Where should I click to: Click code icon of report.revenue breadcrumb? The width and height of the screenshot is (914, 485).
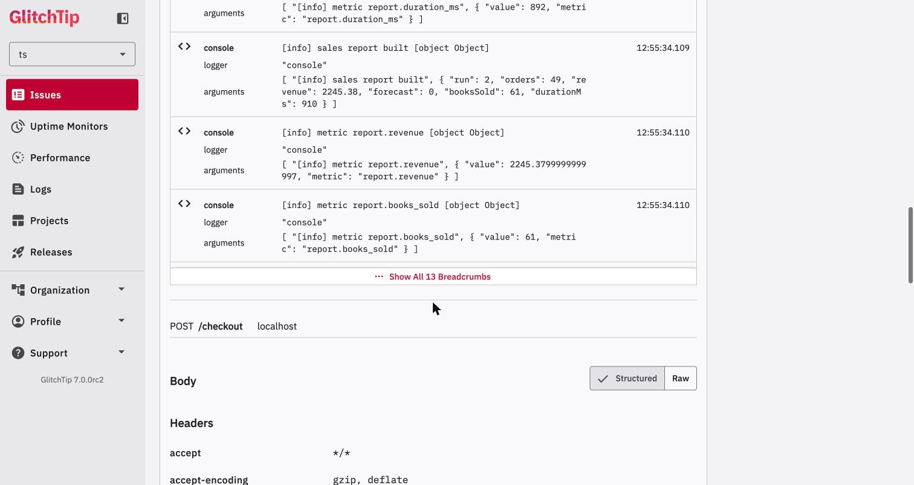(184, 131)
